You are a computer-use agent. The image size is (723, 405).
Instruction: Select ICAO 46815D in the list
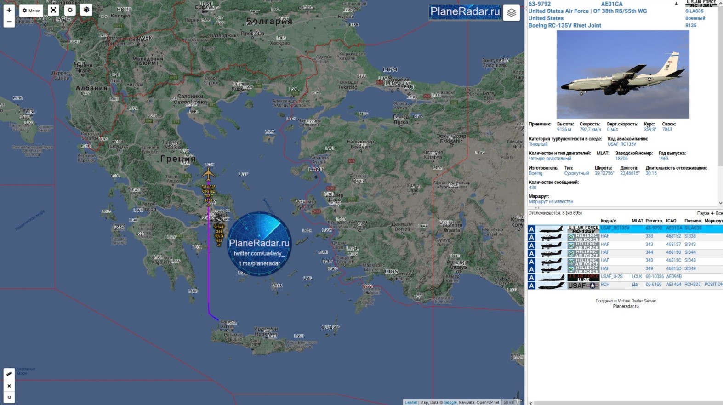pos(674,268)
